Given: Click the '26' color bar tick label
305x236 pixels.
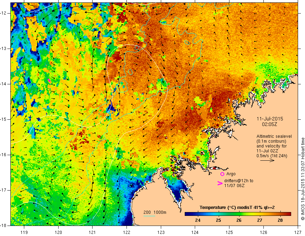Looking at the screenshot, I should (239, 220).
